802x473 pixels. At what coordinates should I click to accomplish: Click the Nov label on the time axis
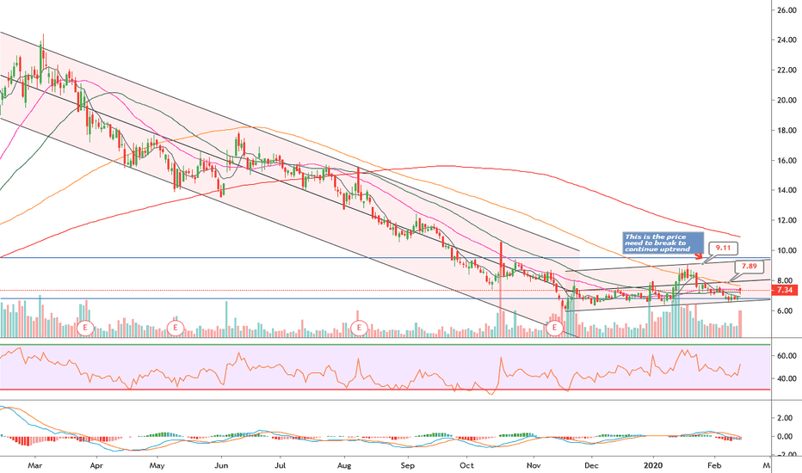click(x=534, y=465)
